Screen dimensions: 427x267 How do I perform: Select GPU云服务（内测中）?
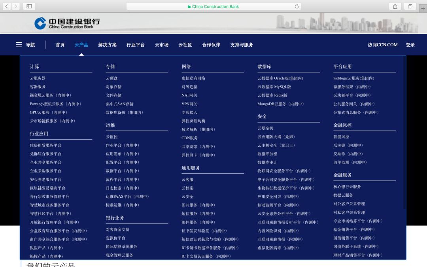point(49,112)
